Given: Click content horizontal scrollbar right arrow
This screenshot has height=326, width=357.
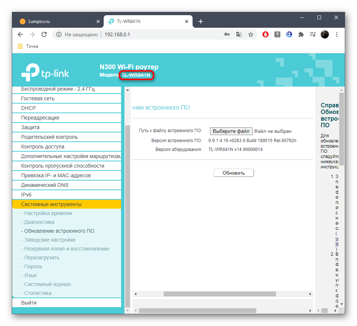Looking at the screenshot, I should pos(310,294).
